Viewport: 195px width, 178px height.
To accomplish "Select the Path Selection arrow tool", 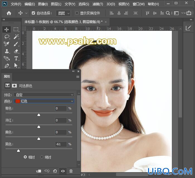I will [16, 66].
